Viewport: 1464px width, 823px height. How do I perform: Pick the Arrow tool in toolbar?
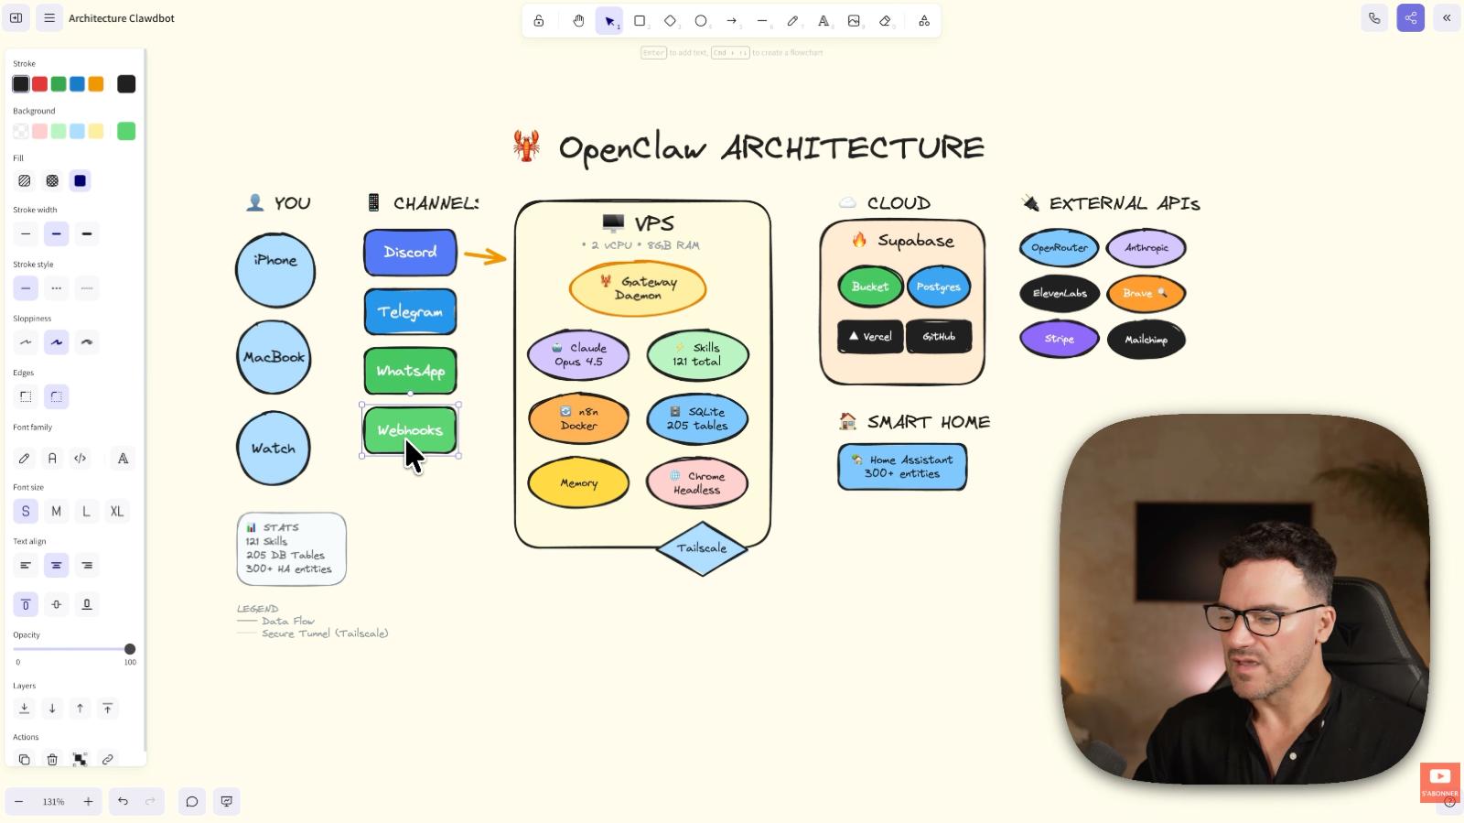(x=731, y=21)
